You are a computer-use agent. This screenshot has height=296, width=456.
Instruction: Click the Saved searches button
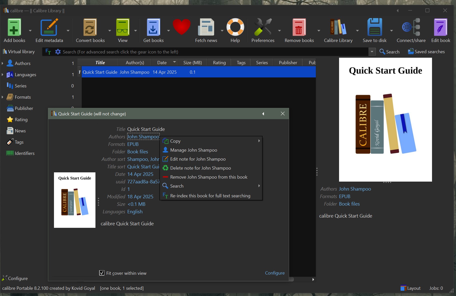(426, 52)
